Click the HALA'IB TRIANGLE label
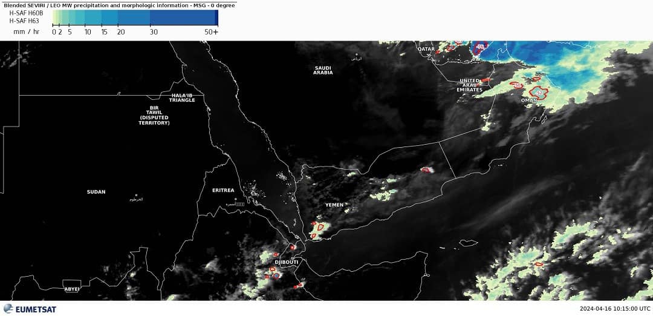Image resolution: width=653 pixels, height=316 pixels. tap(182, 97)
